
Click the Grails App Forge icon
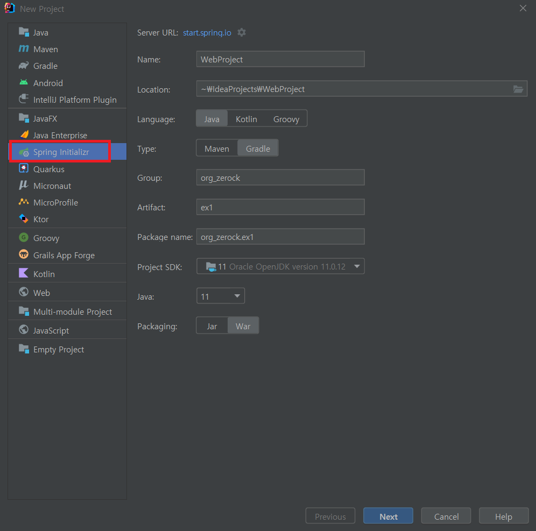point(24,254)
